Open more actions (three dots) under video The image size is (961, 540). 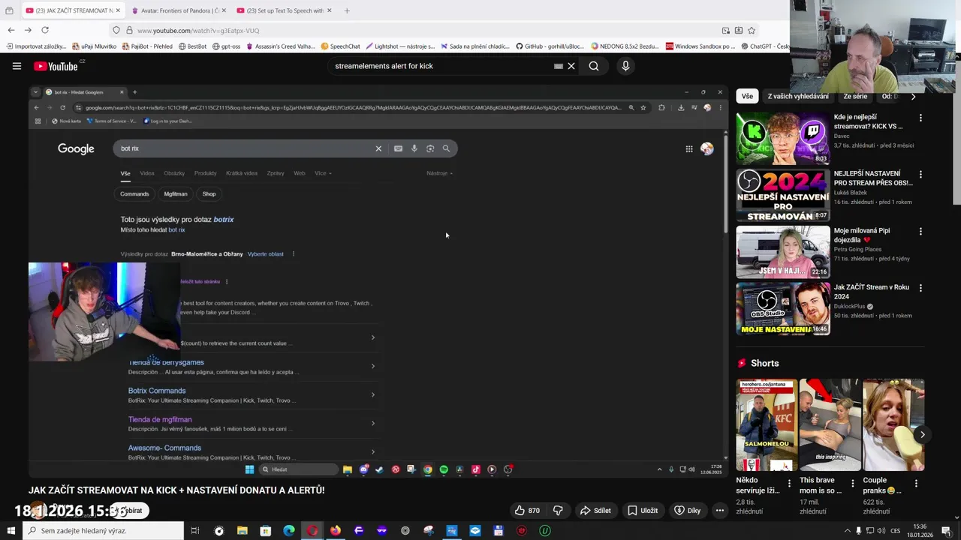pyautogui.click(x=719, y=511)
